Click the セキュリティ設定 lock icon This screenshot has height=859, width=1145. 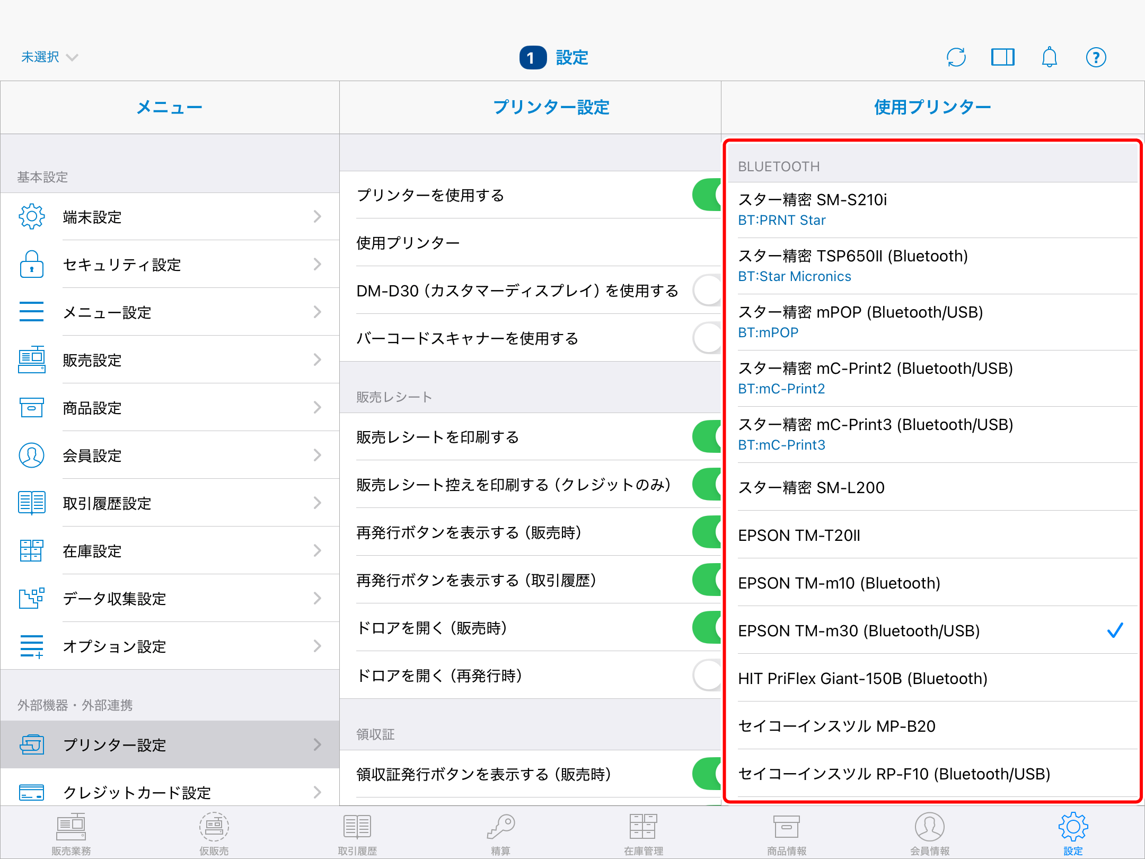pos(32,264)
